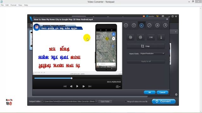The height and width of the screenshot is (113, 202).
Task: Open snapshot options dropdown arrow
Action: 120,87
